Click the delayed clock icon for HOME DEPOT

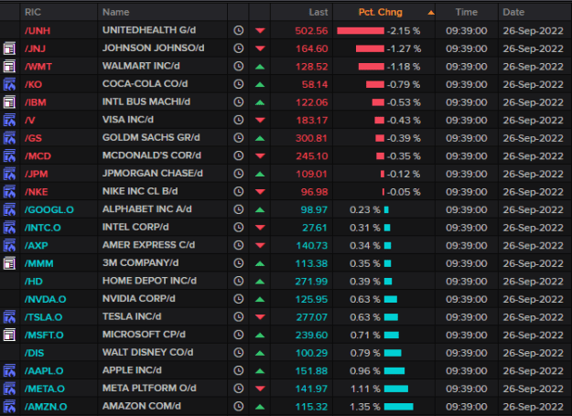[x=239, y=281]
